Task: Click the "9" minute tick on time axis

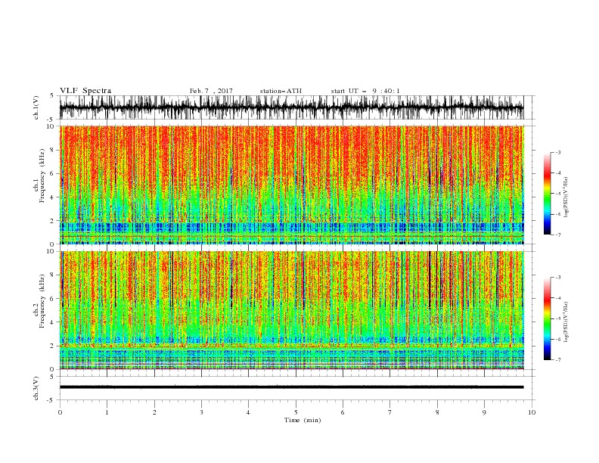Action: pos(484,412)
